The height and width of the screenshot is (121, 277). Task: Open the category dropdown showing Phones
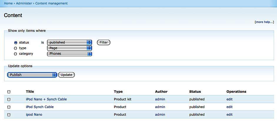pos(69,54)
